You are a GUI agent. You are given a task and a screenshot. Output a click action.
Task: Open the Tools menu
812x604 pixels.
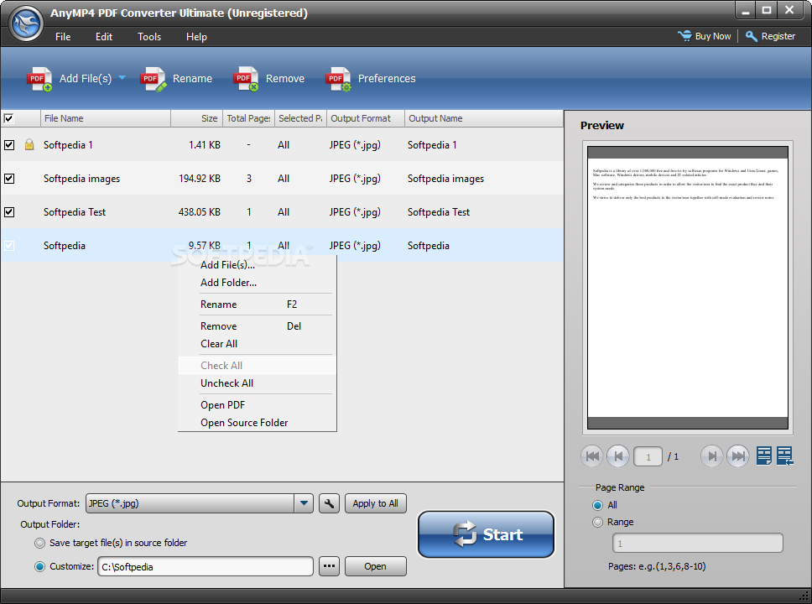pos(149,37)
